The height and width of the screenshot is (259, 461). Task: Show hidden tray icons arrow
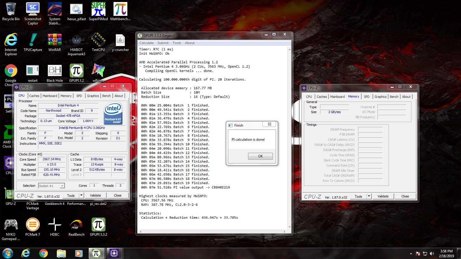411,254
